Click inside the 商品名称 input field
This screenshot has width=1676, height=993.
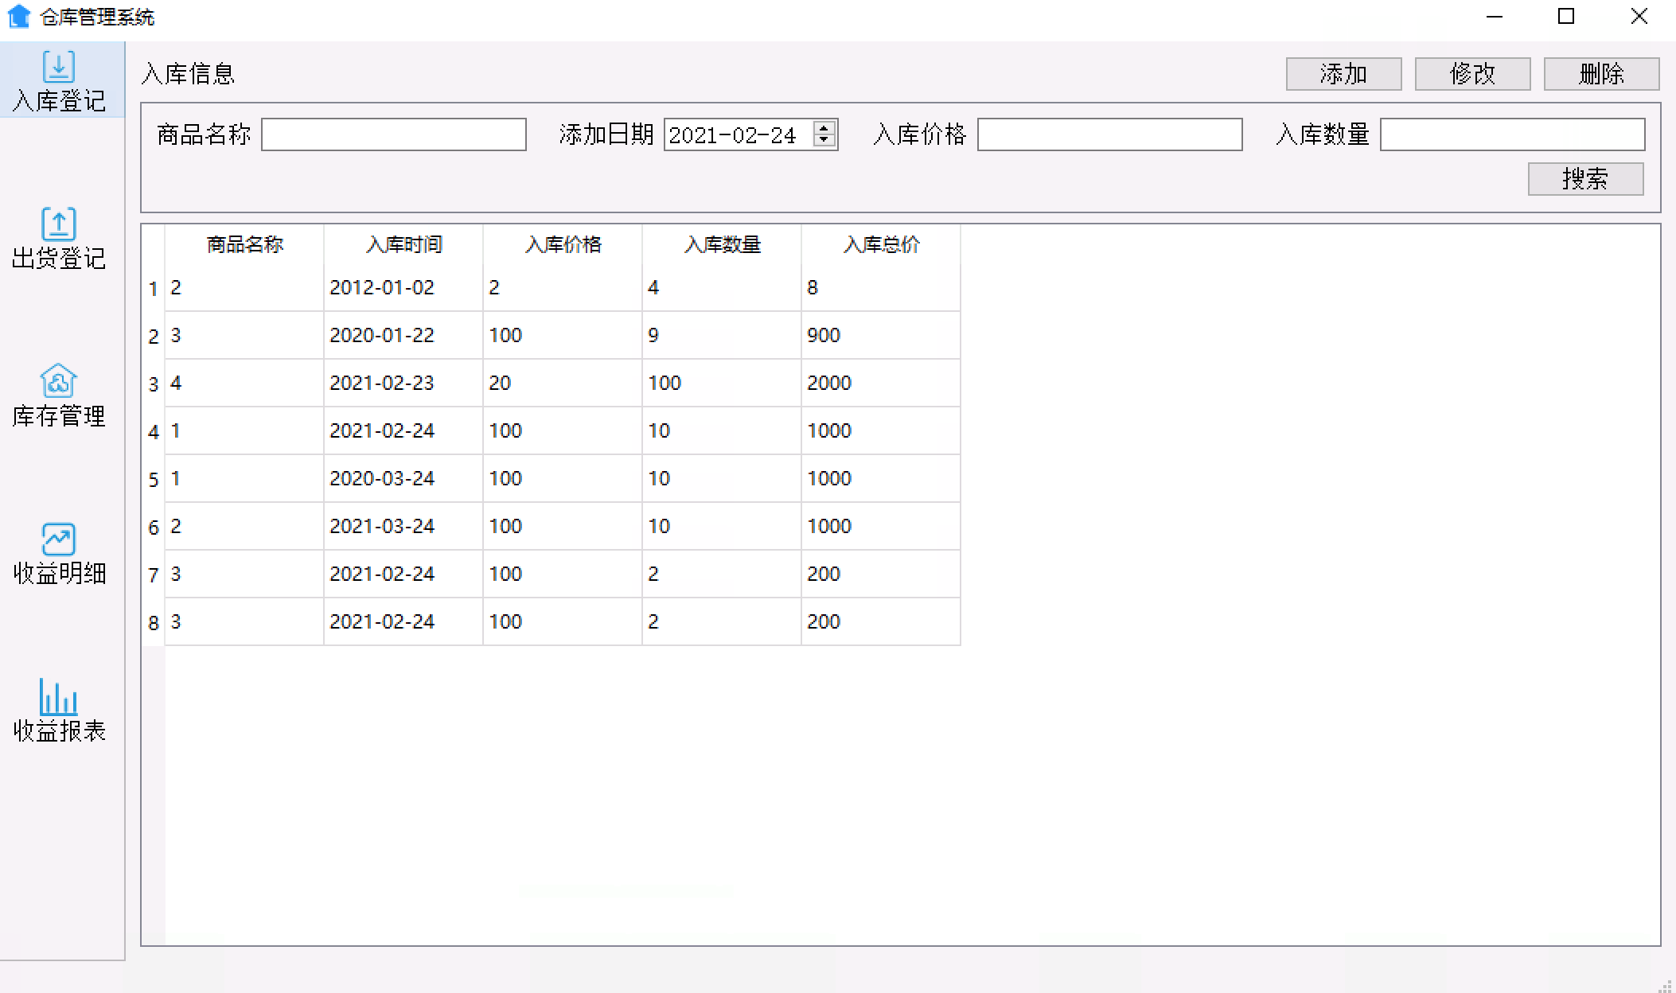[x=393, y=134]
